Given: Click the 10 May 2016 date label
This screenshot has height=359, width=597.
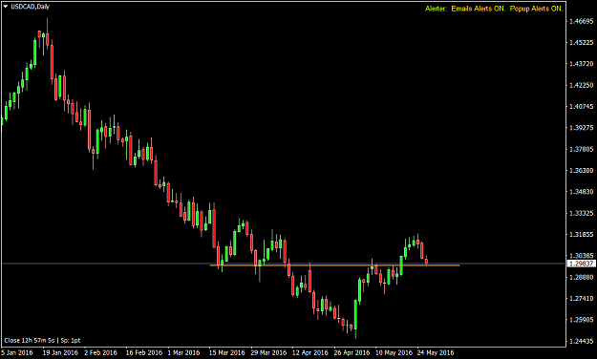Looking at the screenshot, I should point(394,352).
